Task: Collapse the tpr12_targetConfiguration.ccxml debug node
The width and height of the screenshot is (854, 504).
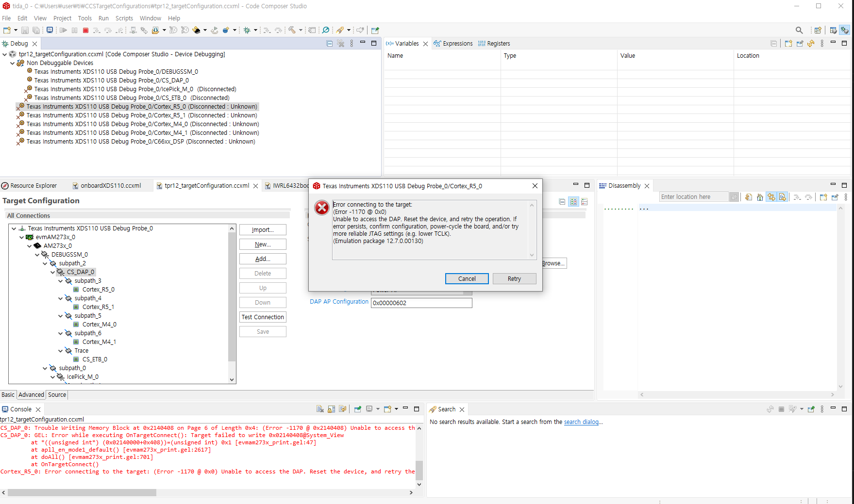Action: (x=5, y=54)
